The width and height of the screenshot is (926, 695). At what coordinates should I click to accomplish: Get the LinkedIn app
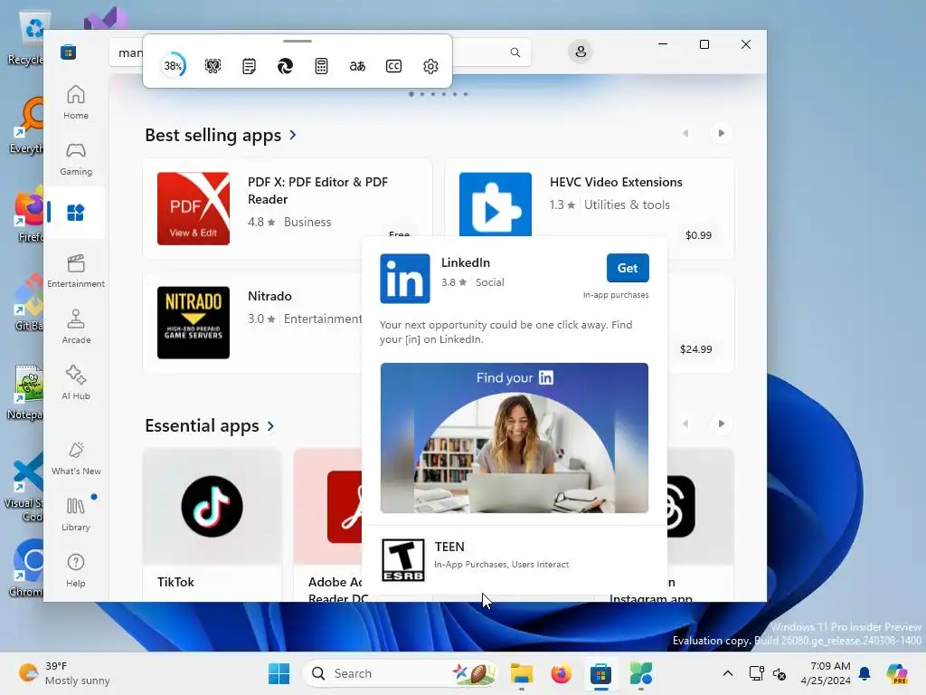tap(628, 268)
